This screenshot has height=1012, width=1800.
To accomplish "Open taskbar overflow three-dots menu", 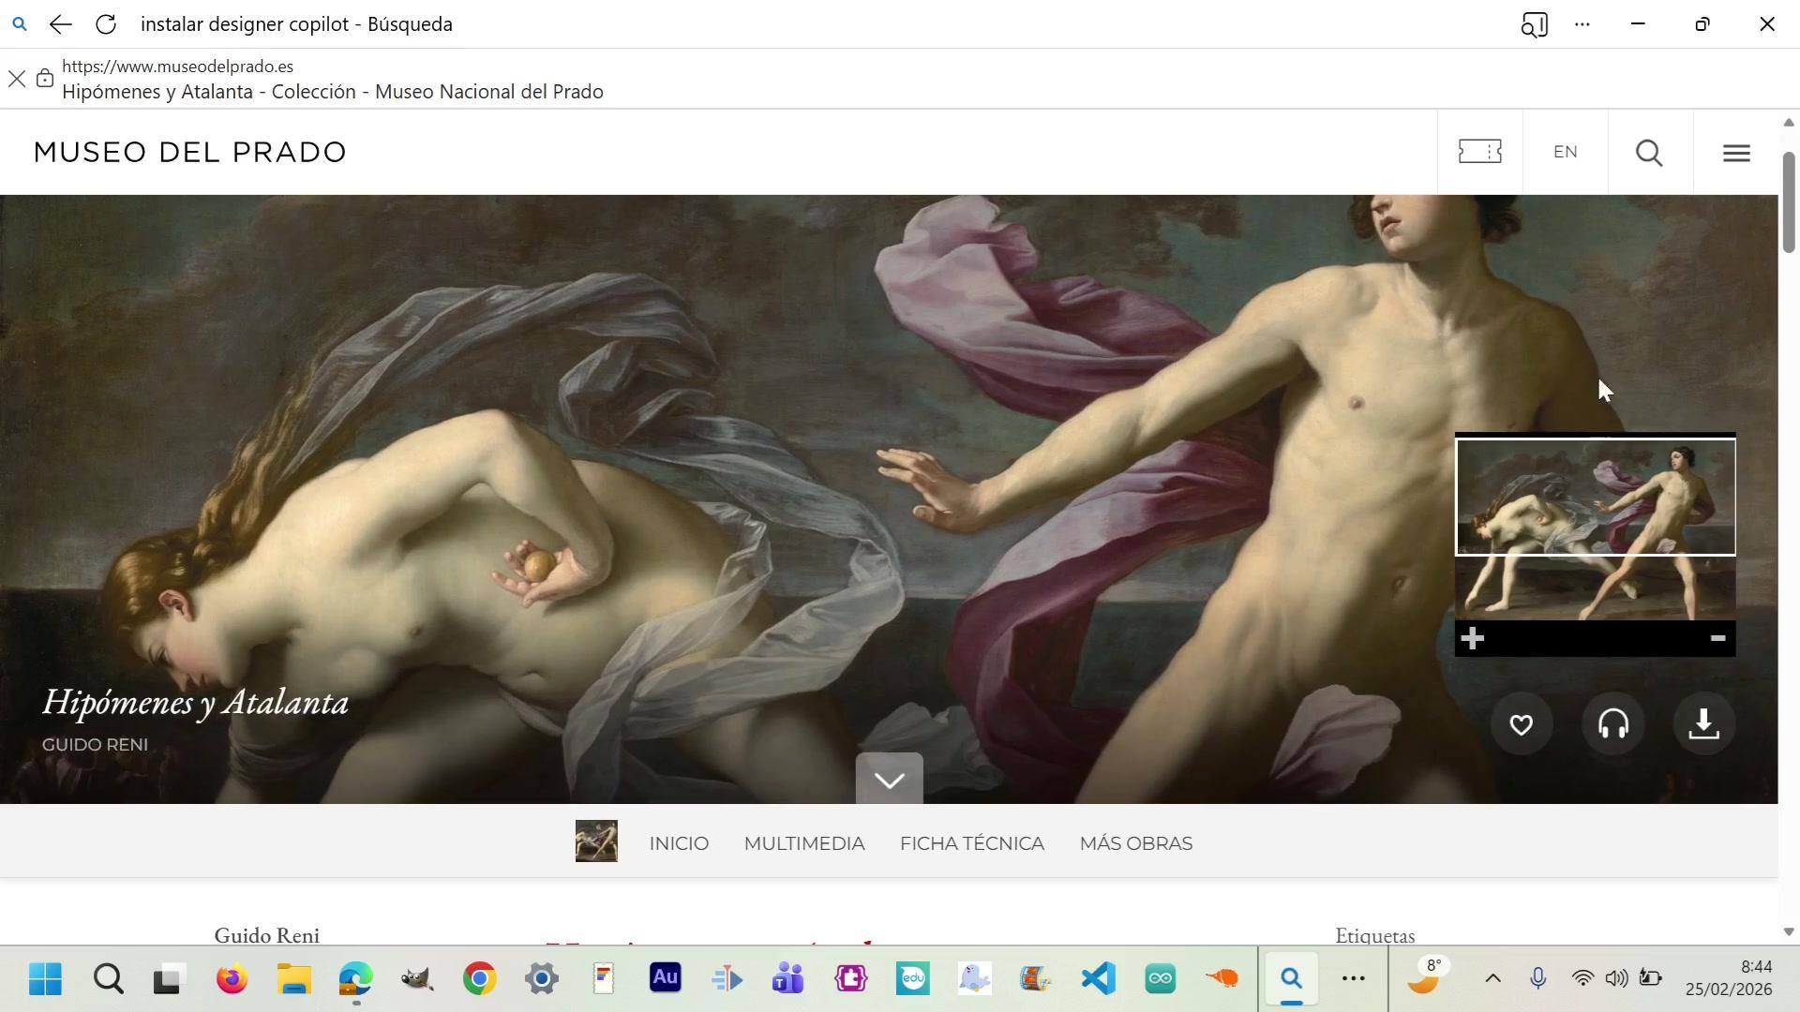I will [1353, 979].
